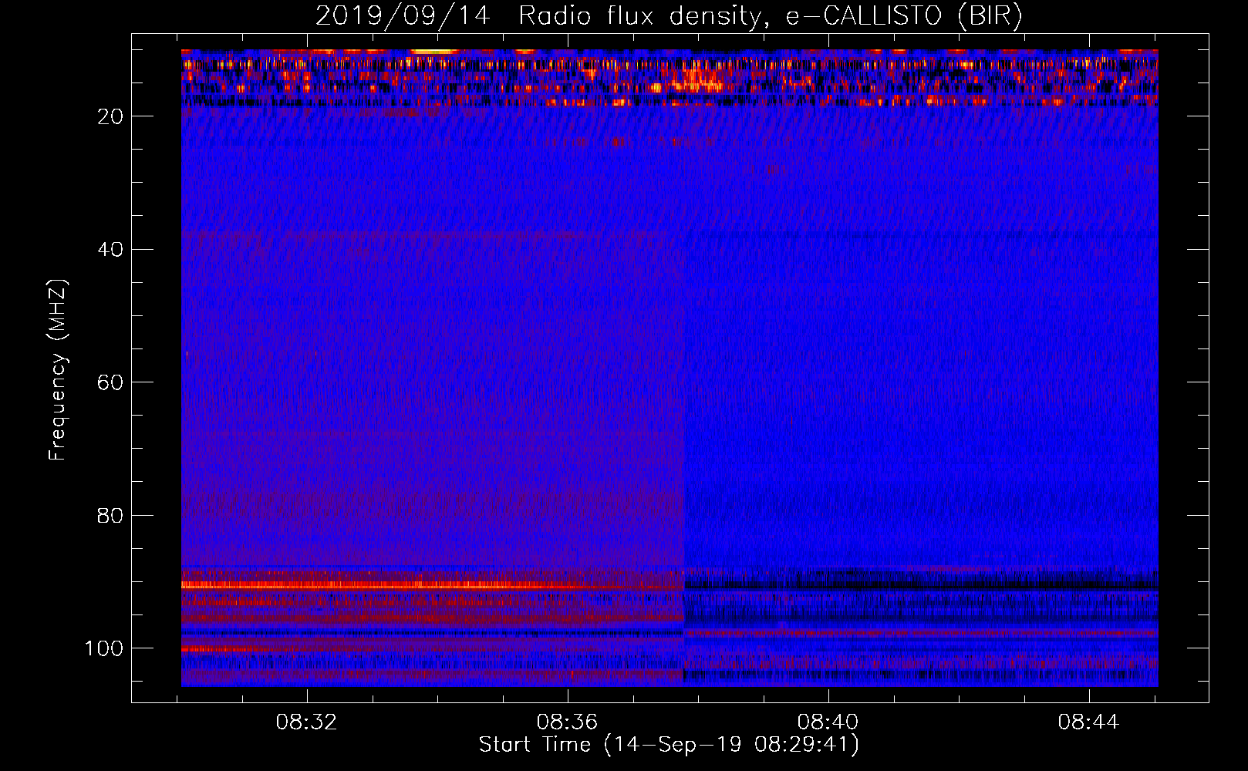Screen dimensions: 1248x771
Task: Click the 08:36 time tick label
Action: pos(568,722)
